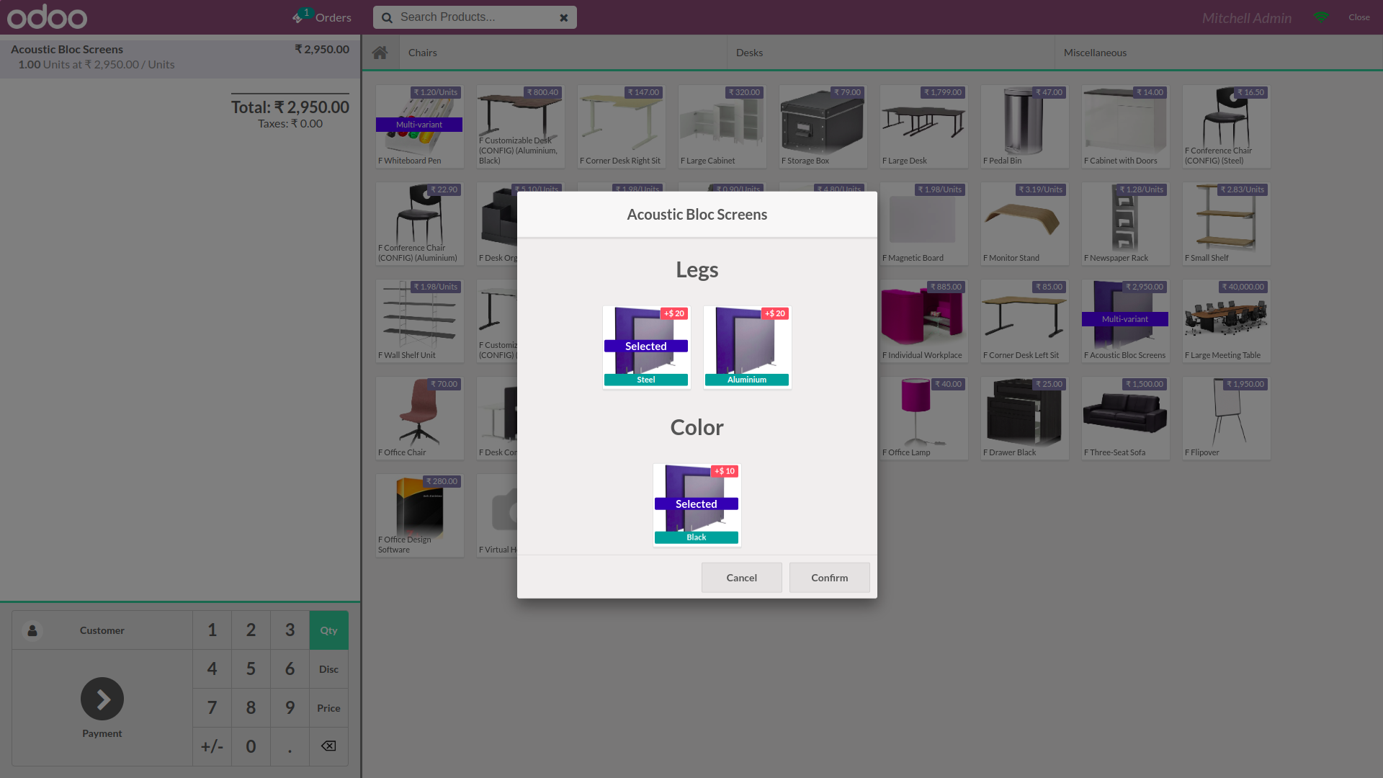Clear search with the X icon
The width and height of the screenshot is (1383, 778).
click(x=564, y=18)
